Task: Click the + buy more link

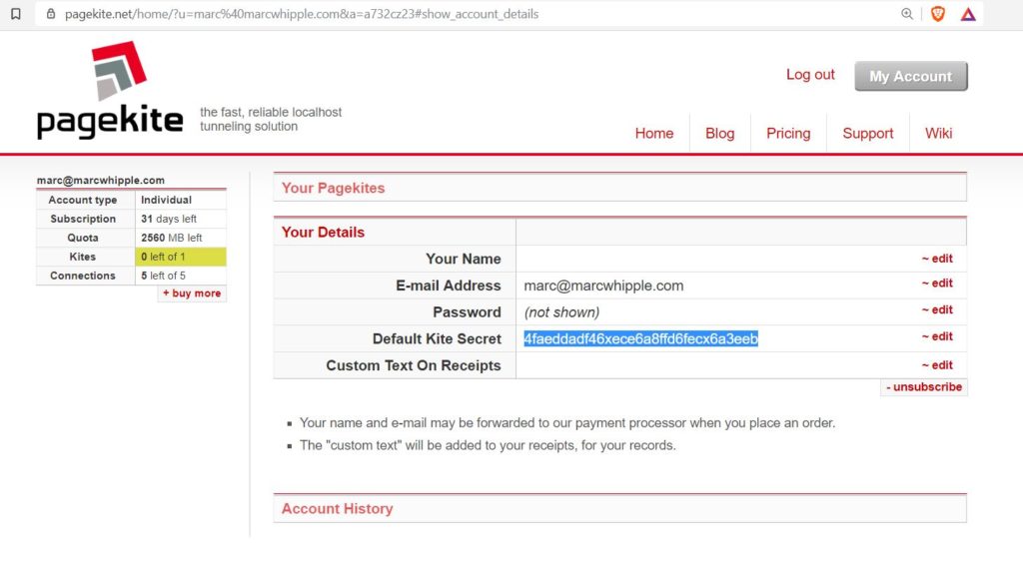Action: point(192,293)
